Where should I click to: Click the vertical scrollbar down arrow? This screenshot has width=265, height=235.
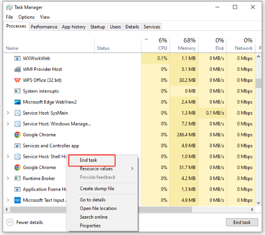coord(258,203)
